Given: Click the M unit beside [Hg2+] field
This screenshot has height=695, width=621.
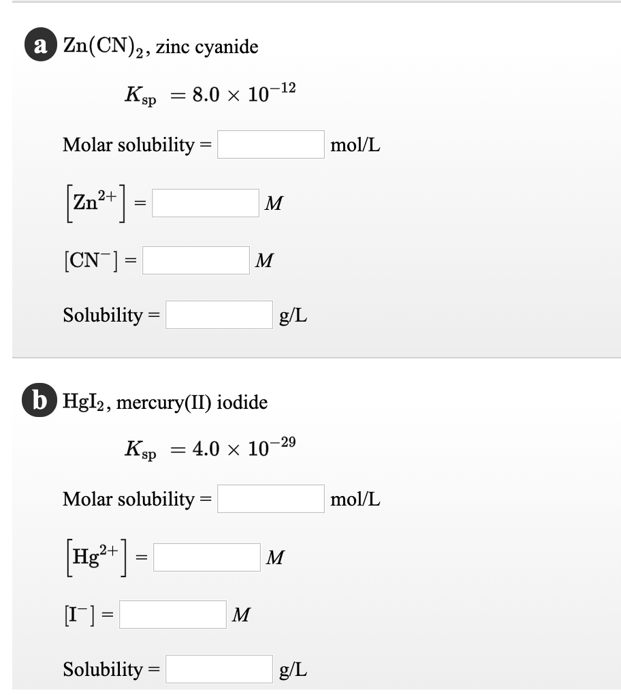Looking at the screenshot, I should pyautogui.click(x=275, y=556).
